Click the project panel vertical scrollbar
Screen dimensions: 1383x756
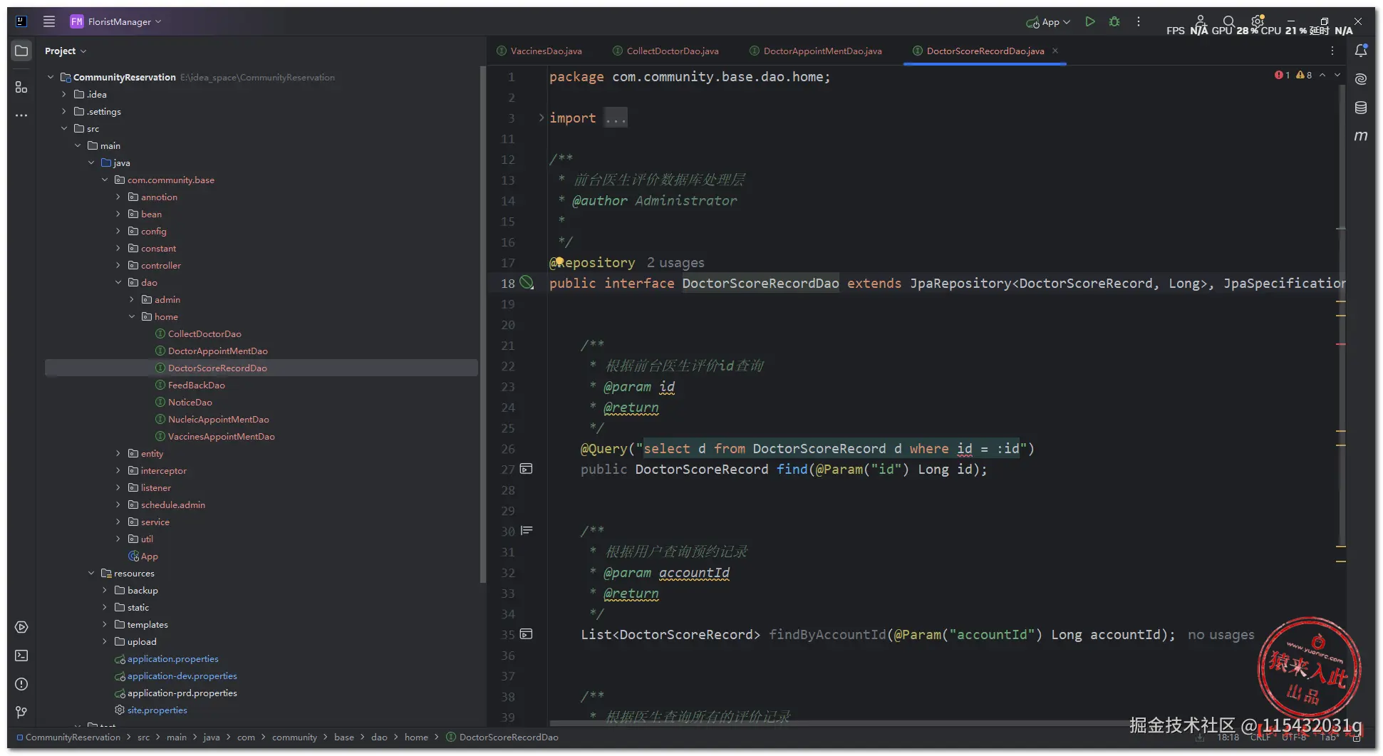(482, 324)
